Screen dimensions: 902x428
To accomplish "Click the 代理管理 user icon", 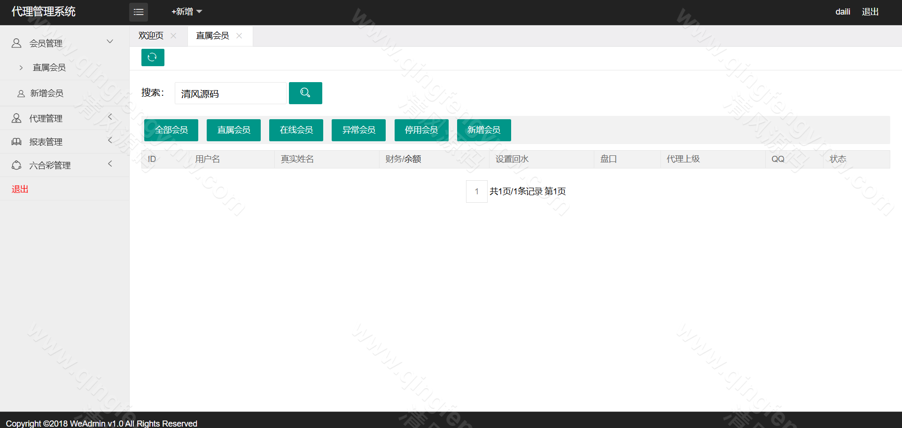I will [x=16, y=118].
